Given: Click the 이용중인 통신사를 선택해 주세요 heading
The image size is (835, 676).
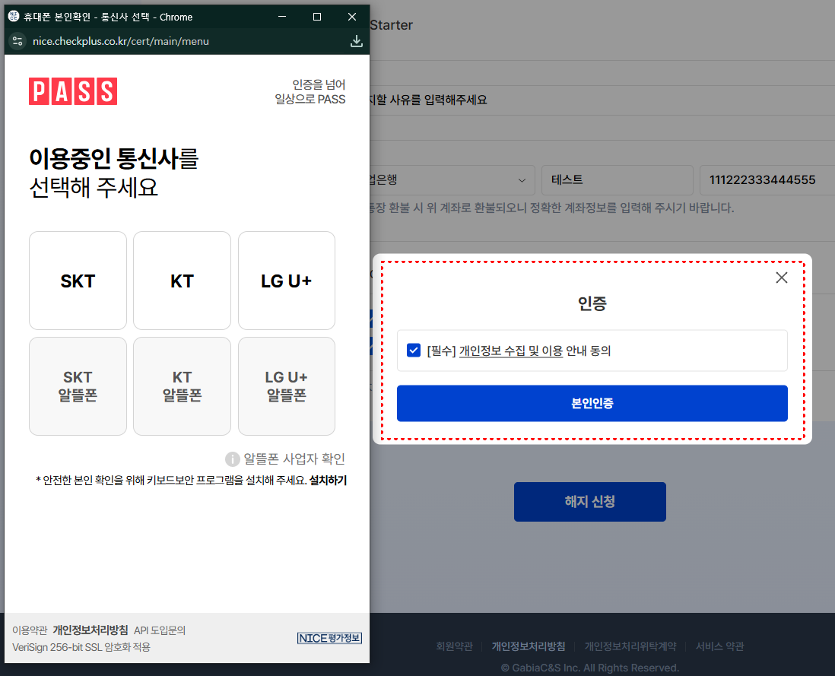Looking at the screenshot, I should (114, 173).
